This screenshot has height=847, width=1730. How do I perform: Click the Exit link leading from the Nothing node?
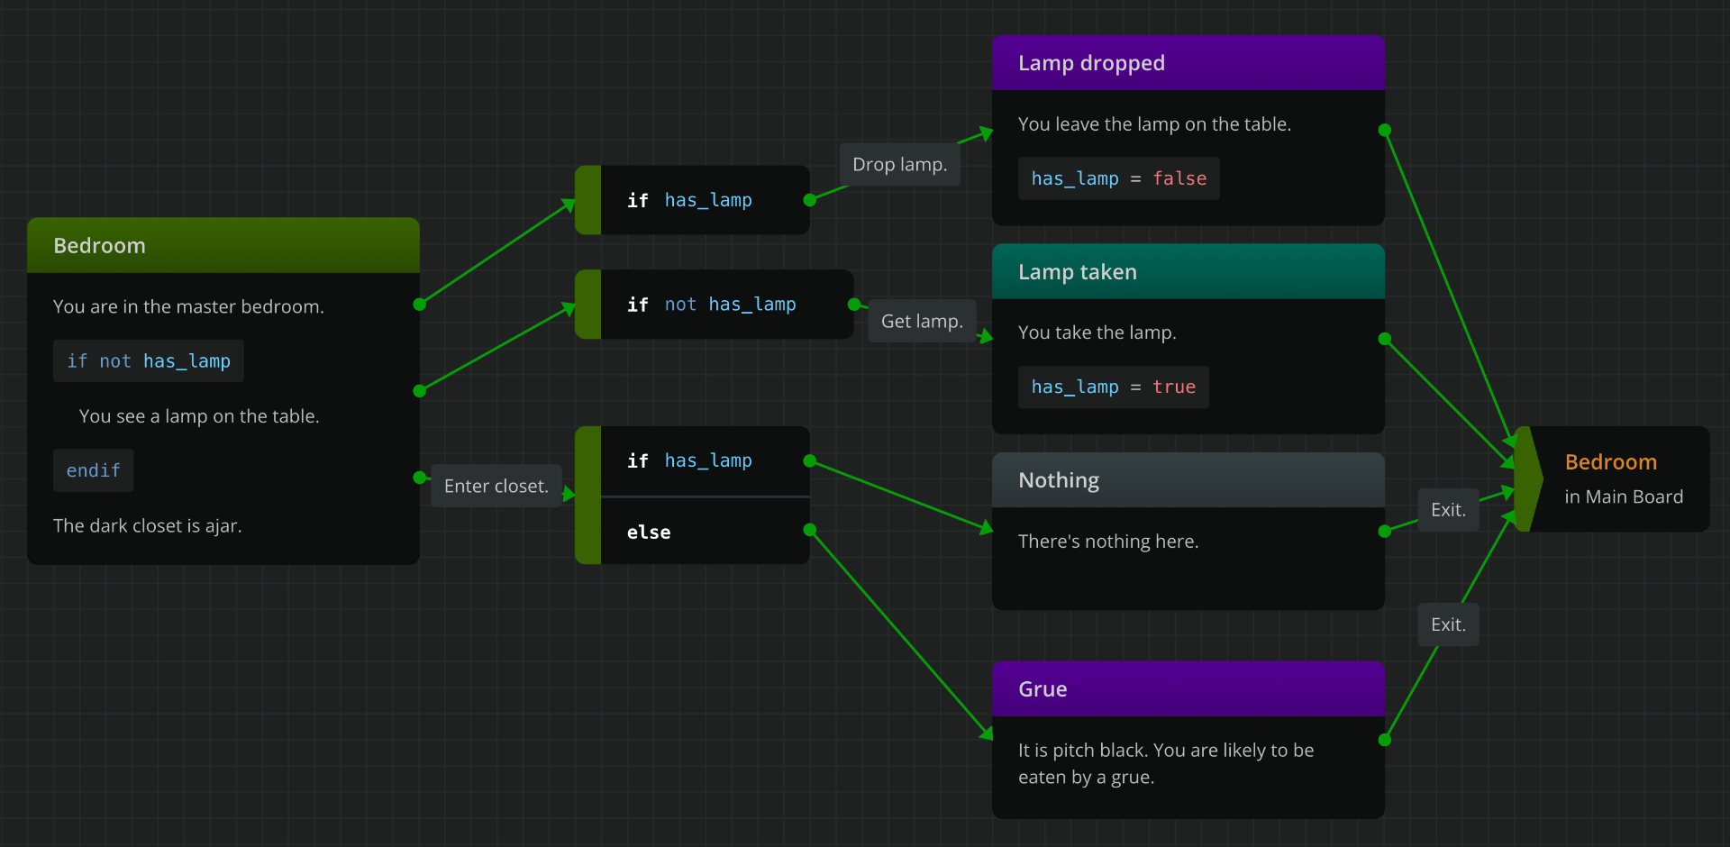(1447, 509)
